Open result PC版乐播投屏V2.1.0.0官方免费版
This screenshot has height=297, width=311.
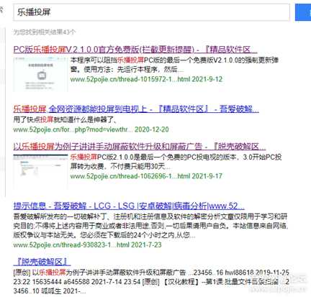point(135,50)
